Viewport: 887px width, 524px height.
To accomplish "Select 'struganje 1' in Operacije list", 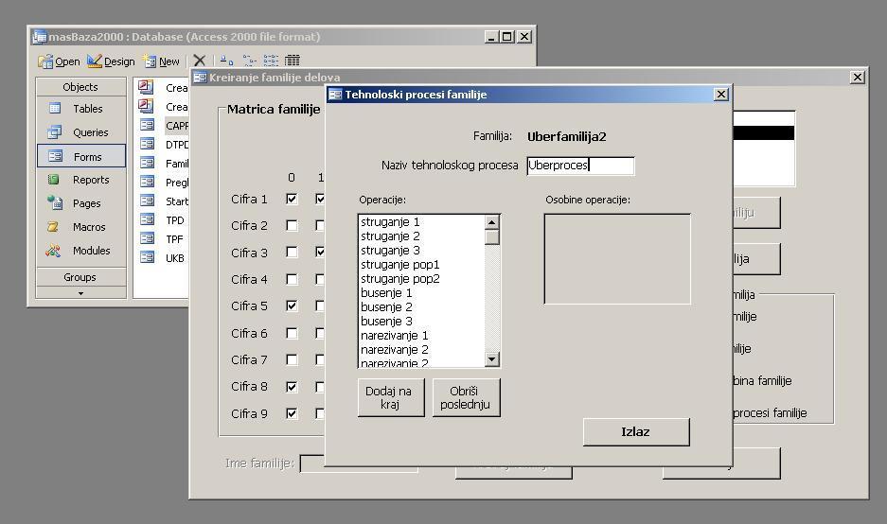I will coord(421,222).
